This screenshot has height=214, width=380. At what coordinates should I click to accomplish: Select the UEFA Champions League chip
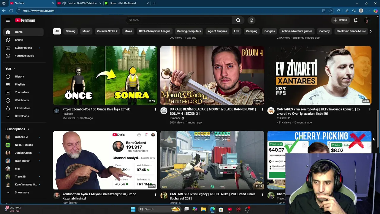(154, 31)
